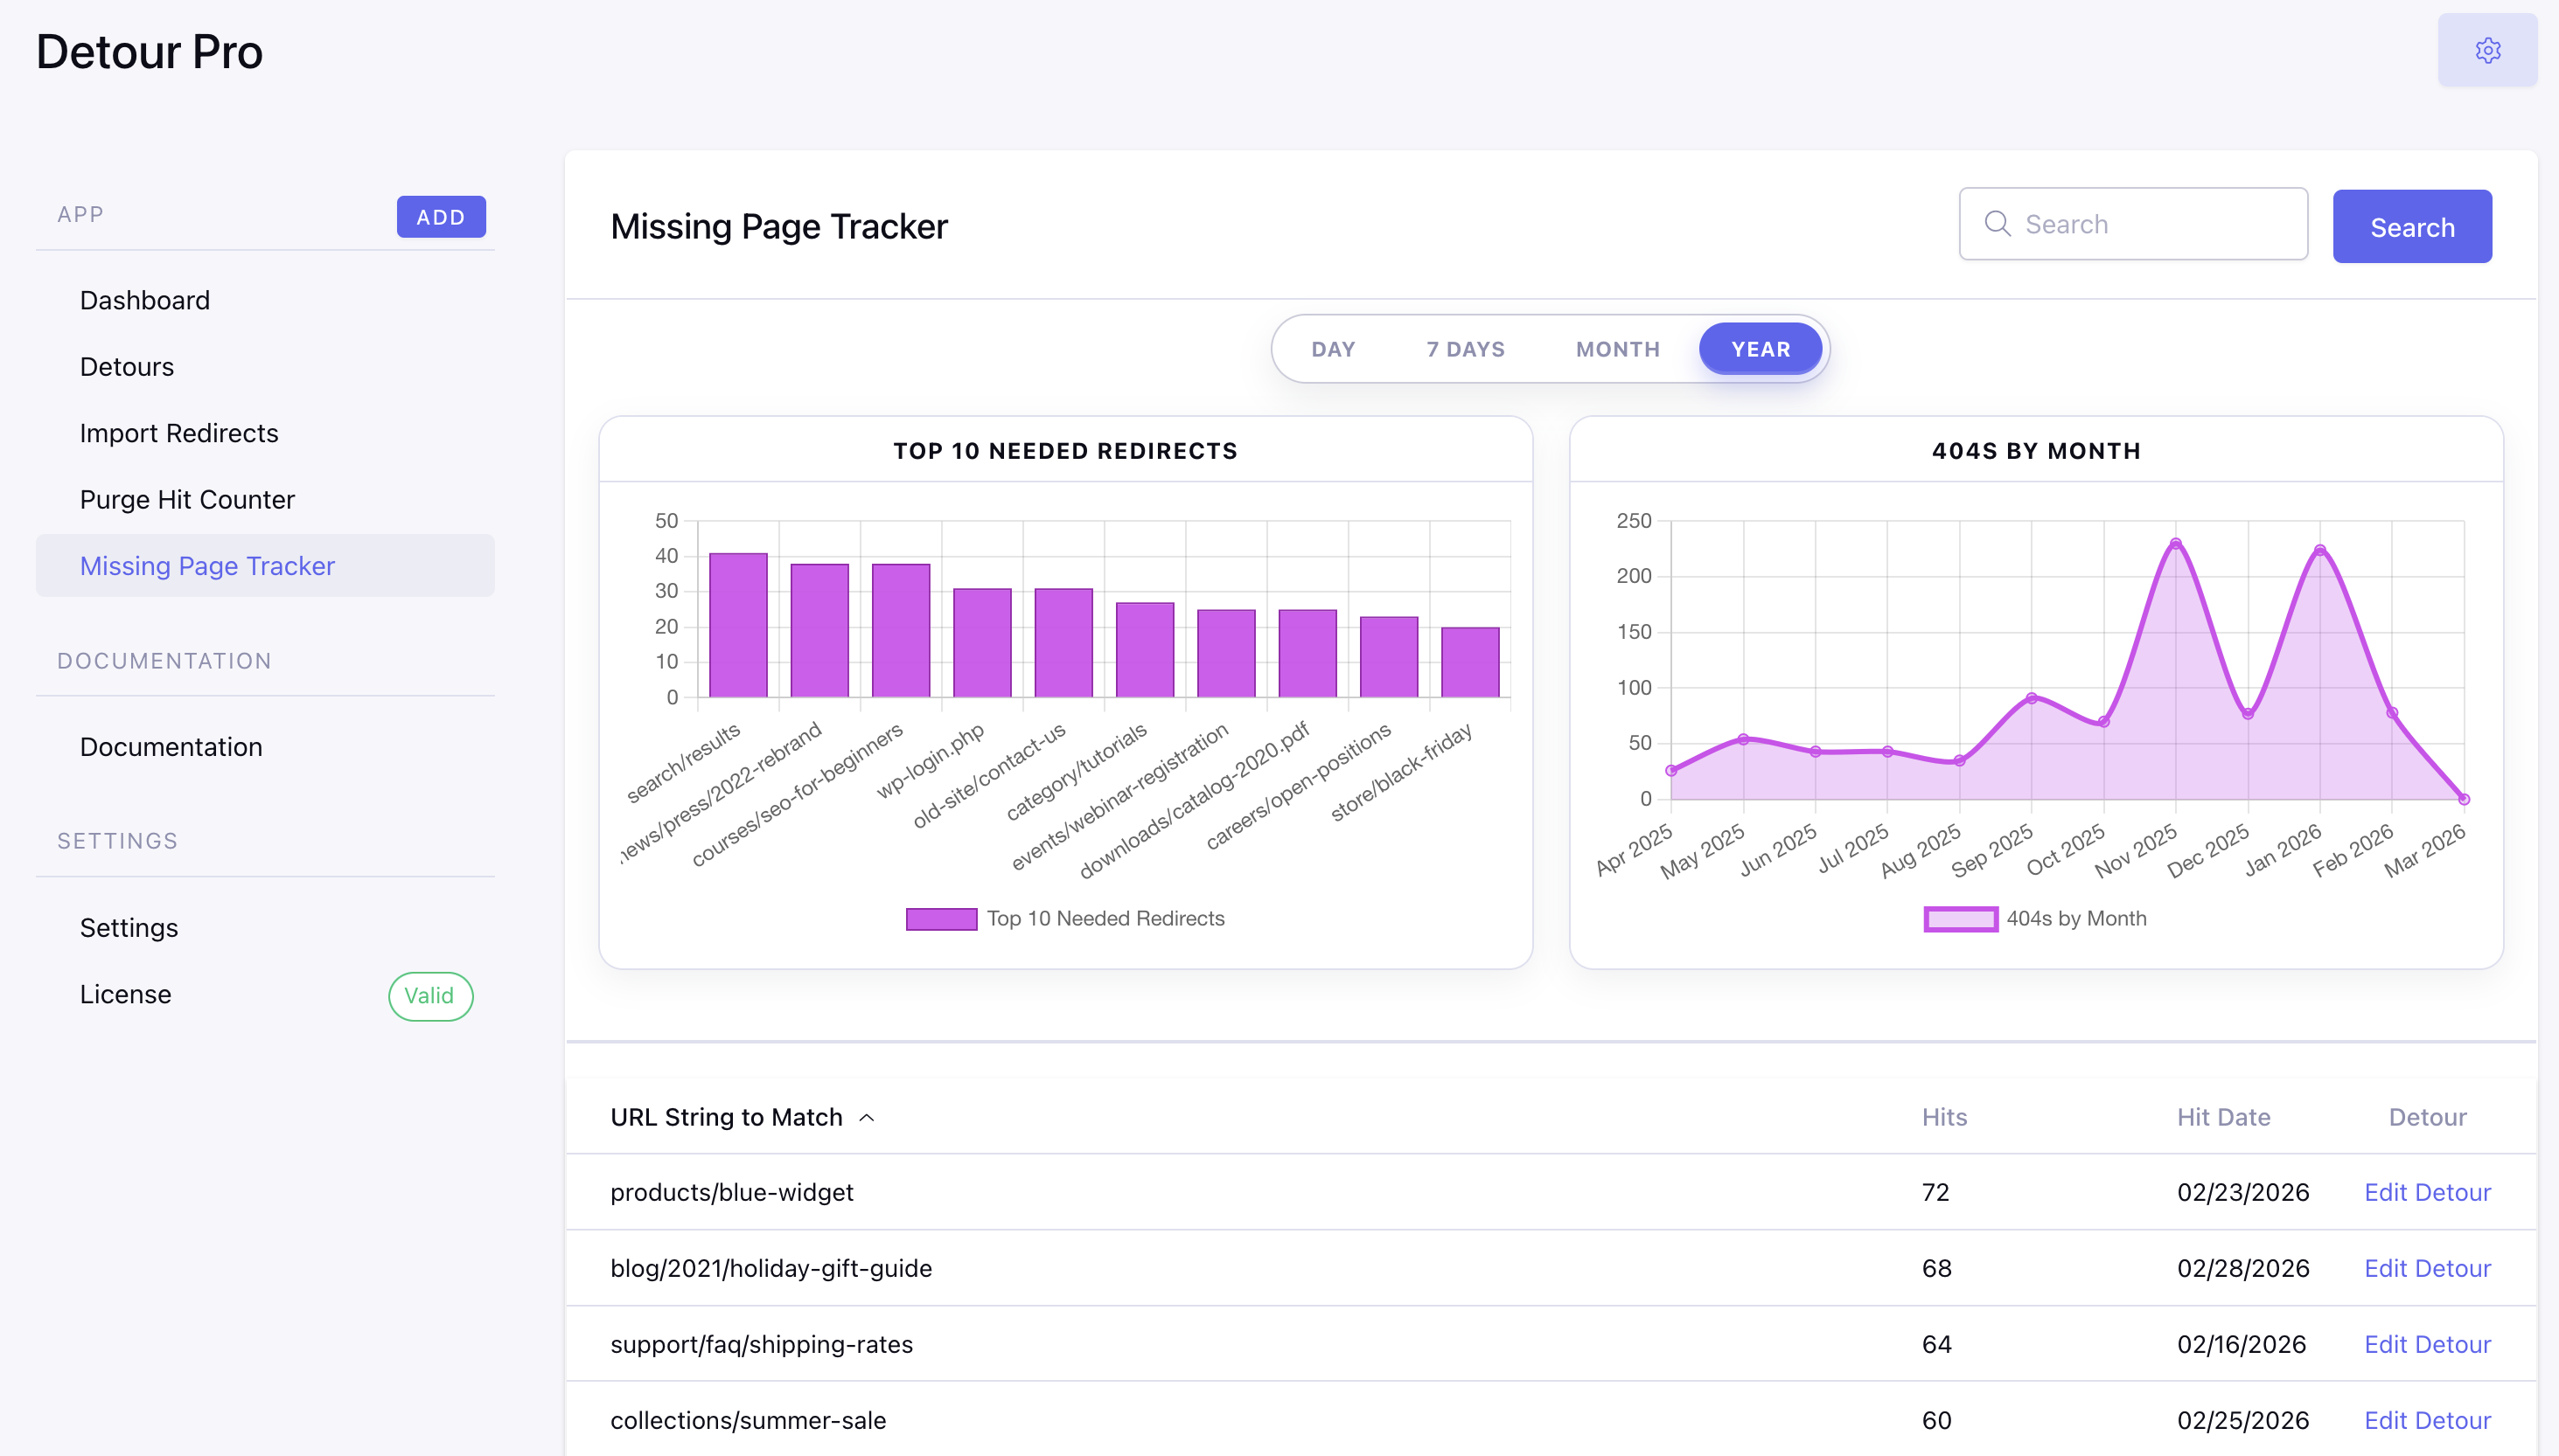Go to Import Redirects page

click(179, 433)
